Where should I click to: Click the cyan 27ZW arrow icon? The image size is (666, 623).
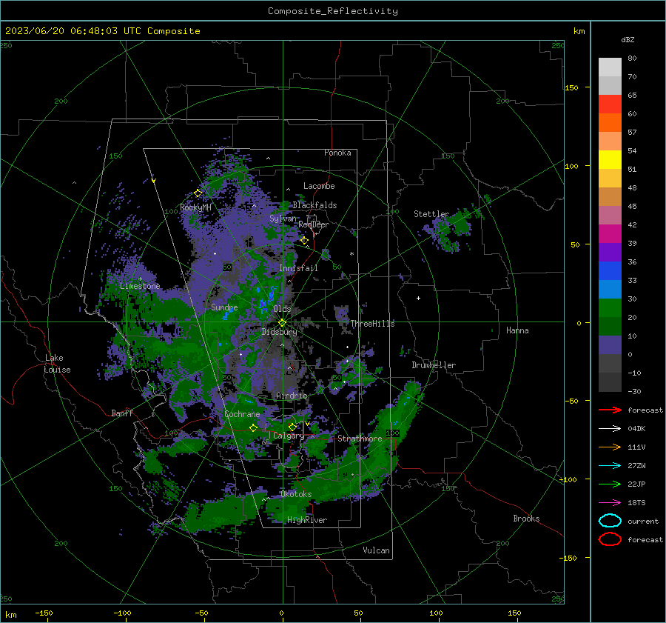click(610, 466)
